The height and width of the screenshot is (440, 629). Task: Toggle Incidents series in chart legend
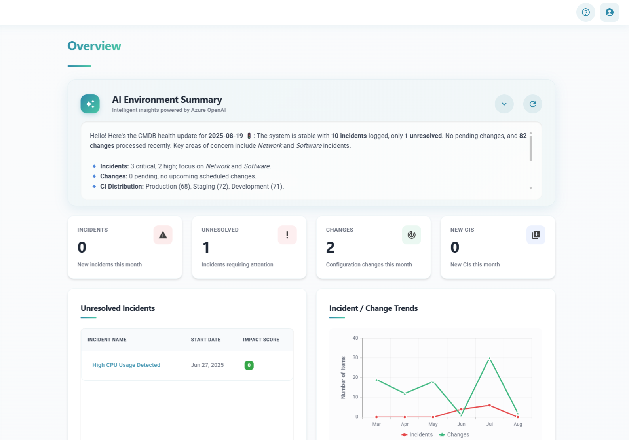[x=417, y=434]
